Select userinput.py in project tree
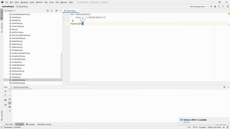This screenshot has width=230, height=129. pos(33,74)
